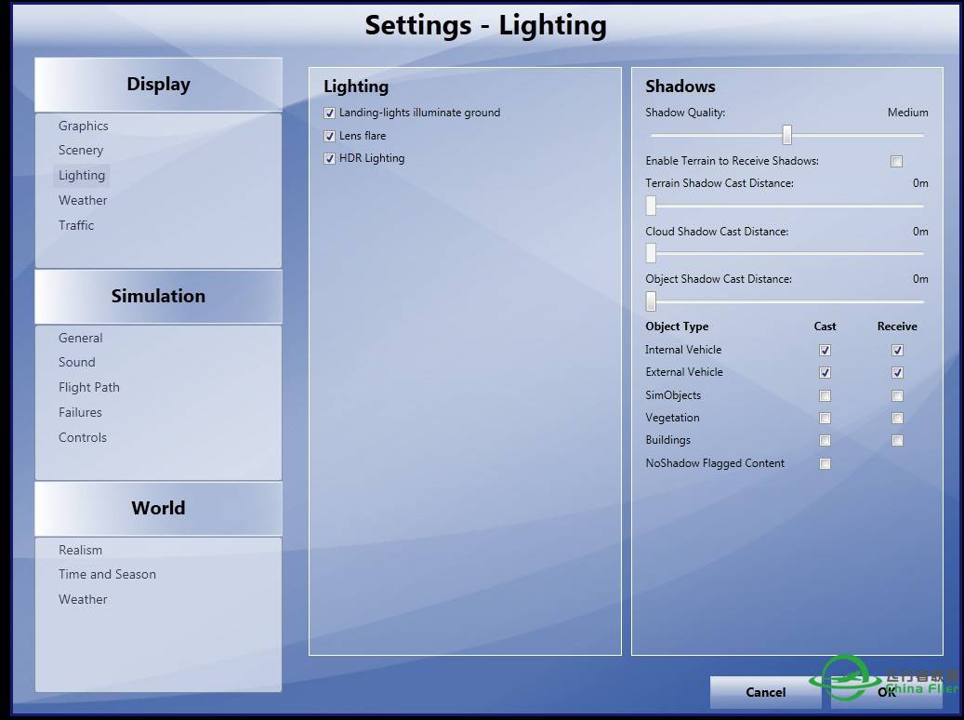Viewport: 964px width, 720px height.
Task: Uncheck HDR Lighting option
Action: (x=329, y=159)
